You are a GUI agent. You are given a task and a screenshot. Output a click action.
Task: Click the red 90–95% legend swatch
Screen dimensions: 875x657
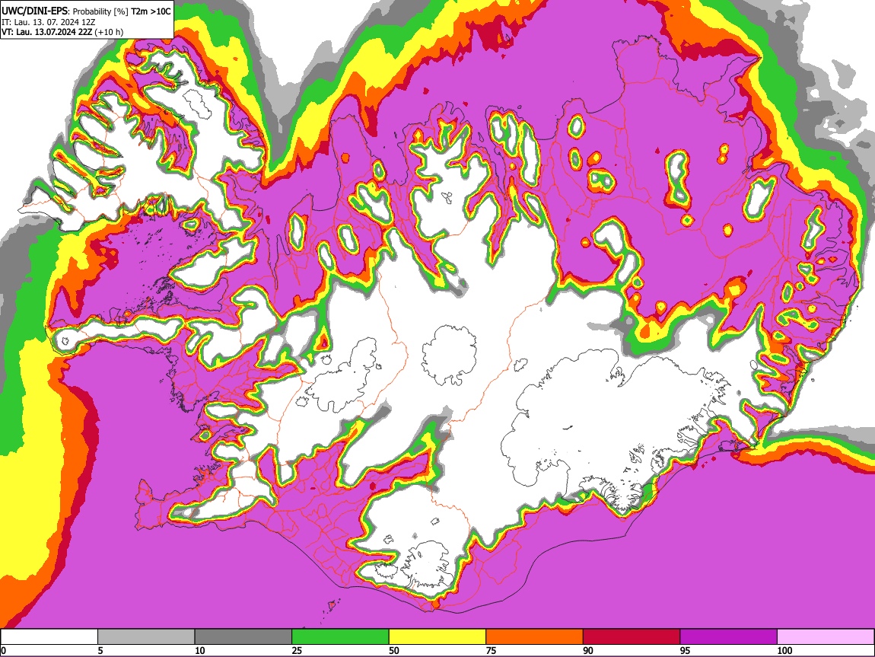pyautogui.click(x=632, y=636)
